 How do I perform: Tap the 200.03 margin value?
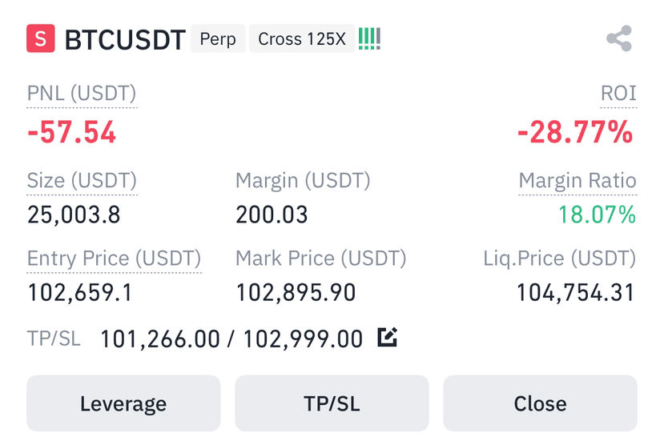tap(272, 214)
